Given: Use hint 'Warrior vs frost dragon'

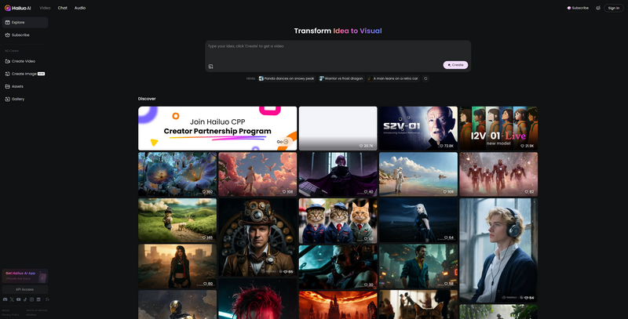Looking at the screenshot, I should pyautogui.click(x=341, y=78).
